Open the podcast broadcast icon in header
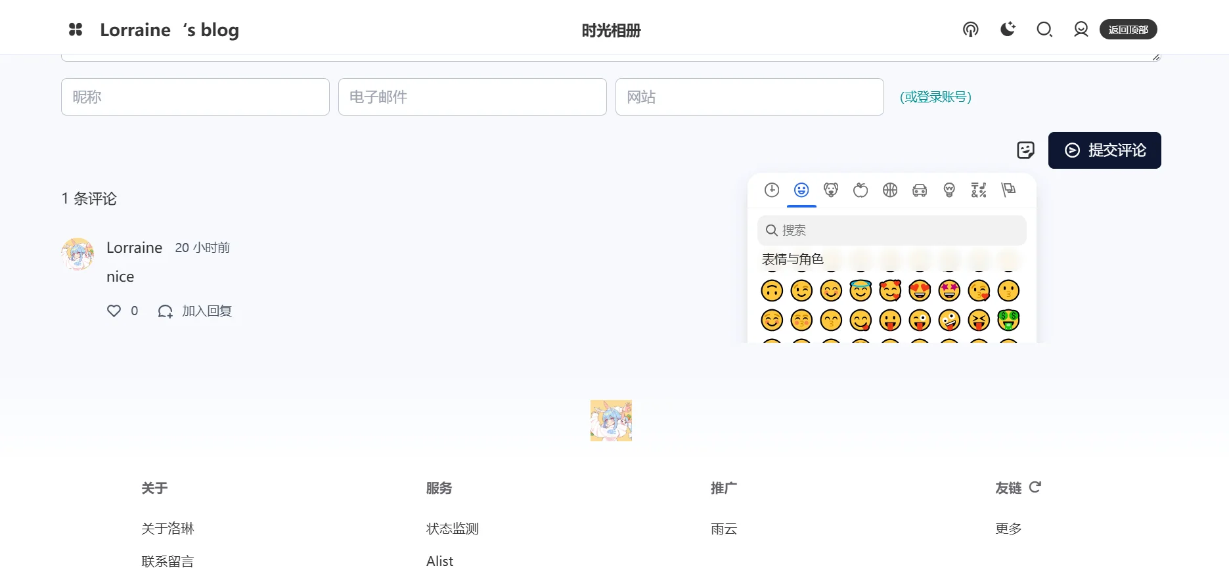Viewport: 1229px width, 570px height. click(970, 30)
